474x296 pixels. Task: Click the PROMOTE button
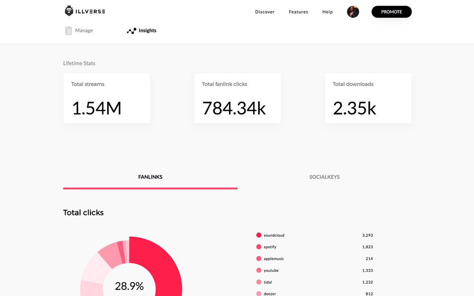tap(392, 12)
